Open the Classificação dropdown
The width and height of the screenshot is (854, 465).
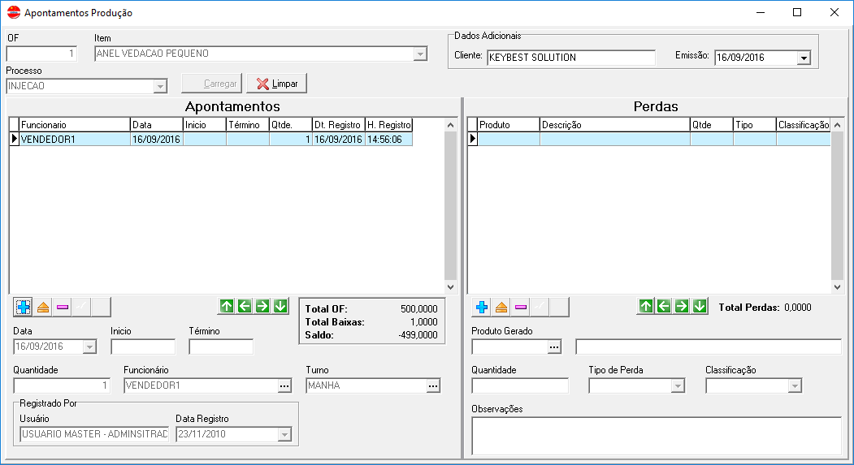pos(795,386)
